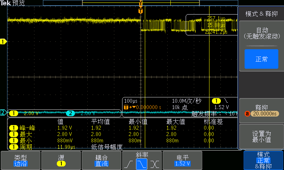Image resolution: width=284 pixels, height=170 pixels.
Task: Click the multipurpose knob 'a' indicator
Action: (247, 114)
